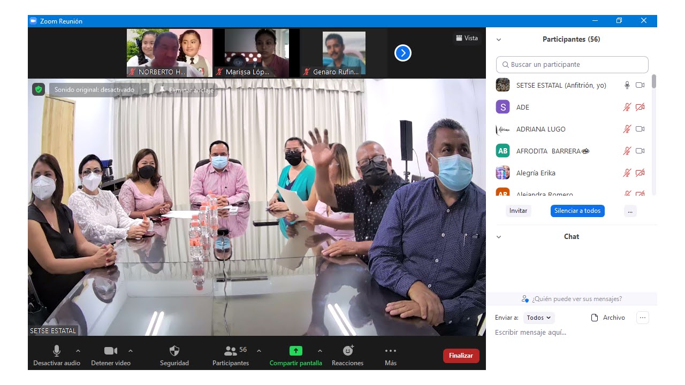Collapse the Chat panel chevron

point(499,237)
